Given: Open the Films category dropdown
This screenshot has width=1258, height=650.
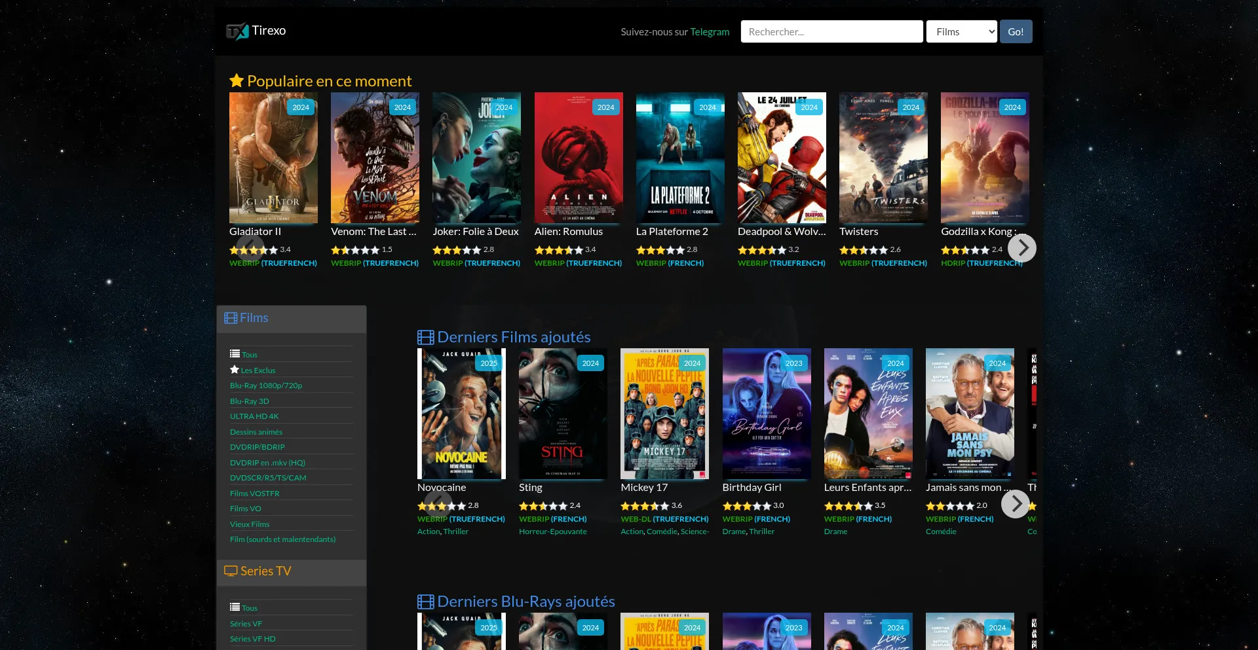Looking at the screenshot, I should pos(961,31).
